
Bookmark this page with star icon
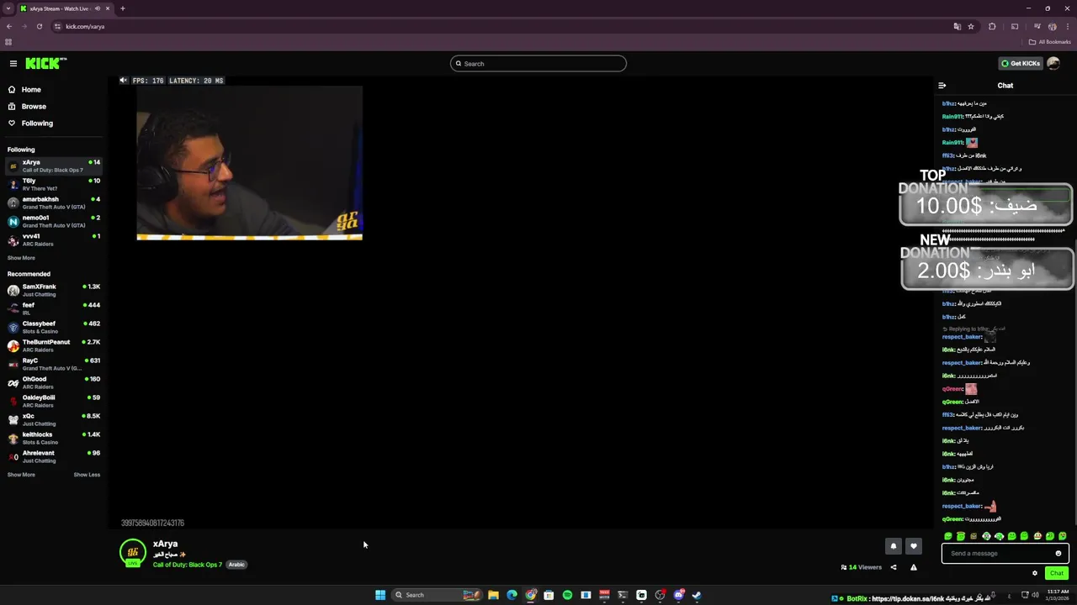[x=971, y=26]
